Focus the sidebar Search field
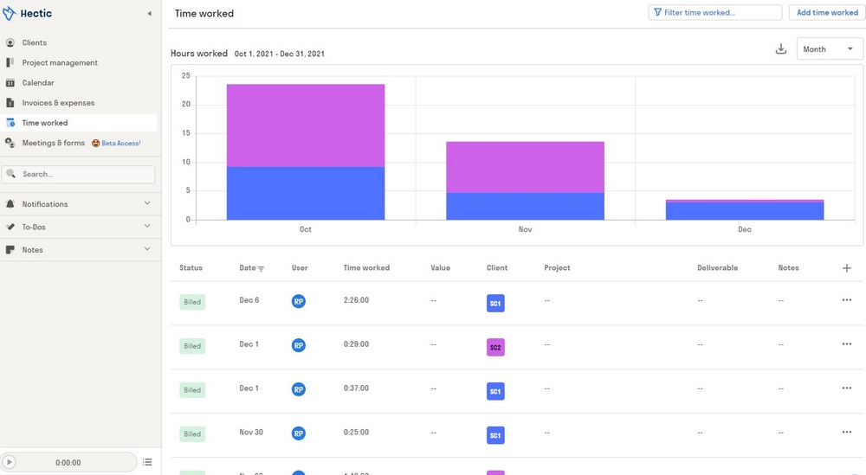Viewport: 866px width, 475px height. coord(79,174)
